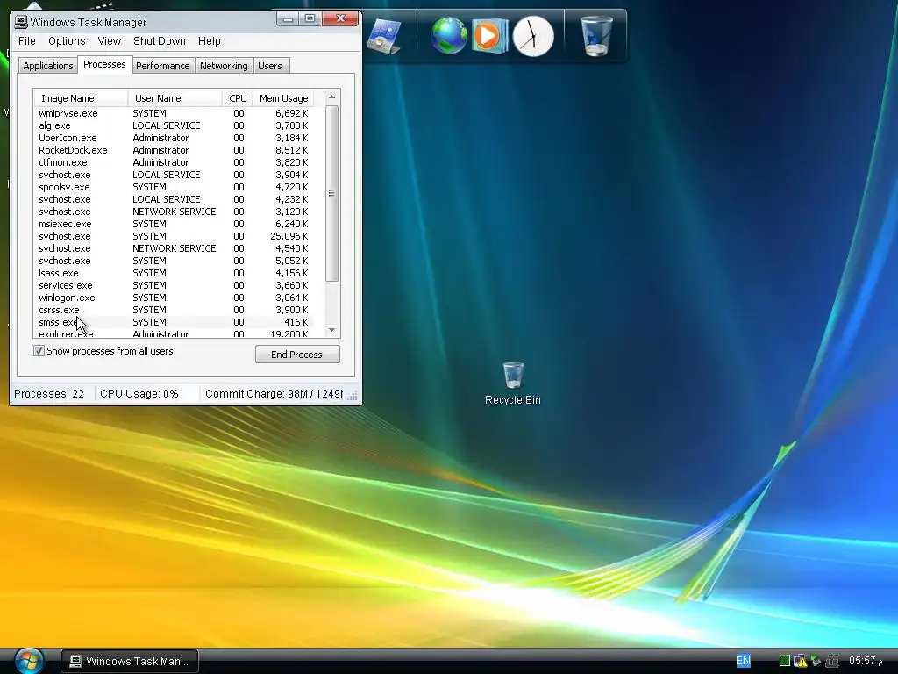
Task: Click the process list scrollbar thumb
Action: 331,193
